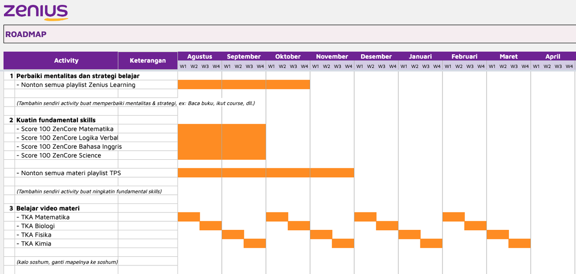Click TKA Fisika orange bar in November
Screen dimensions: 576x274
click(321, 235)
